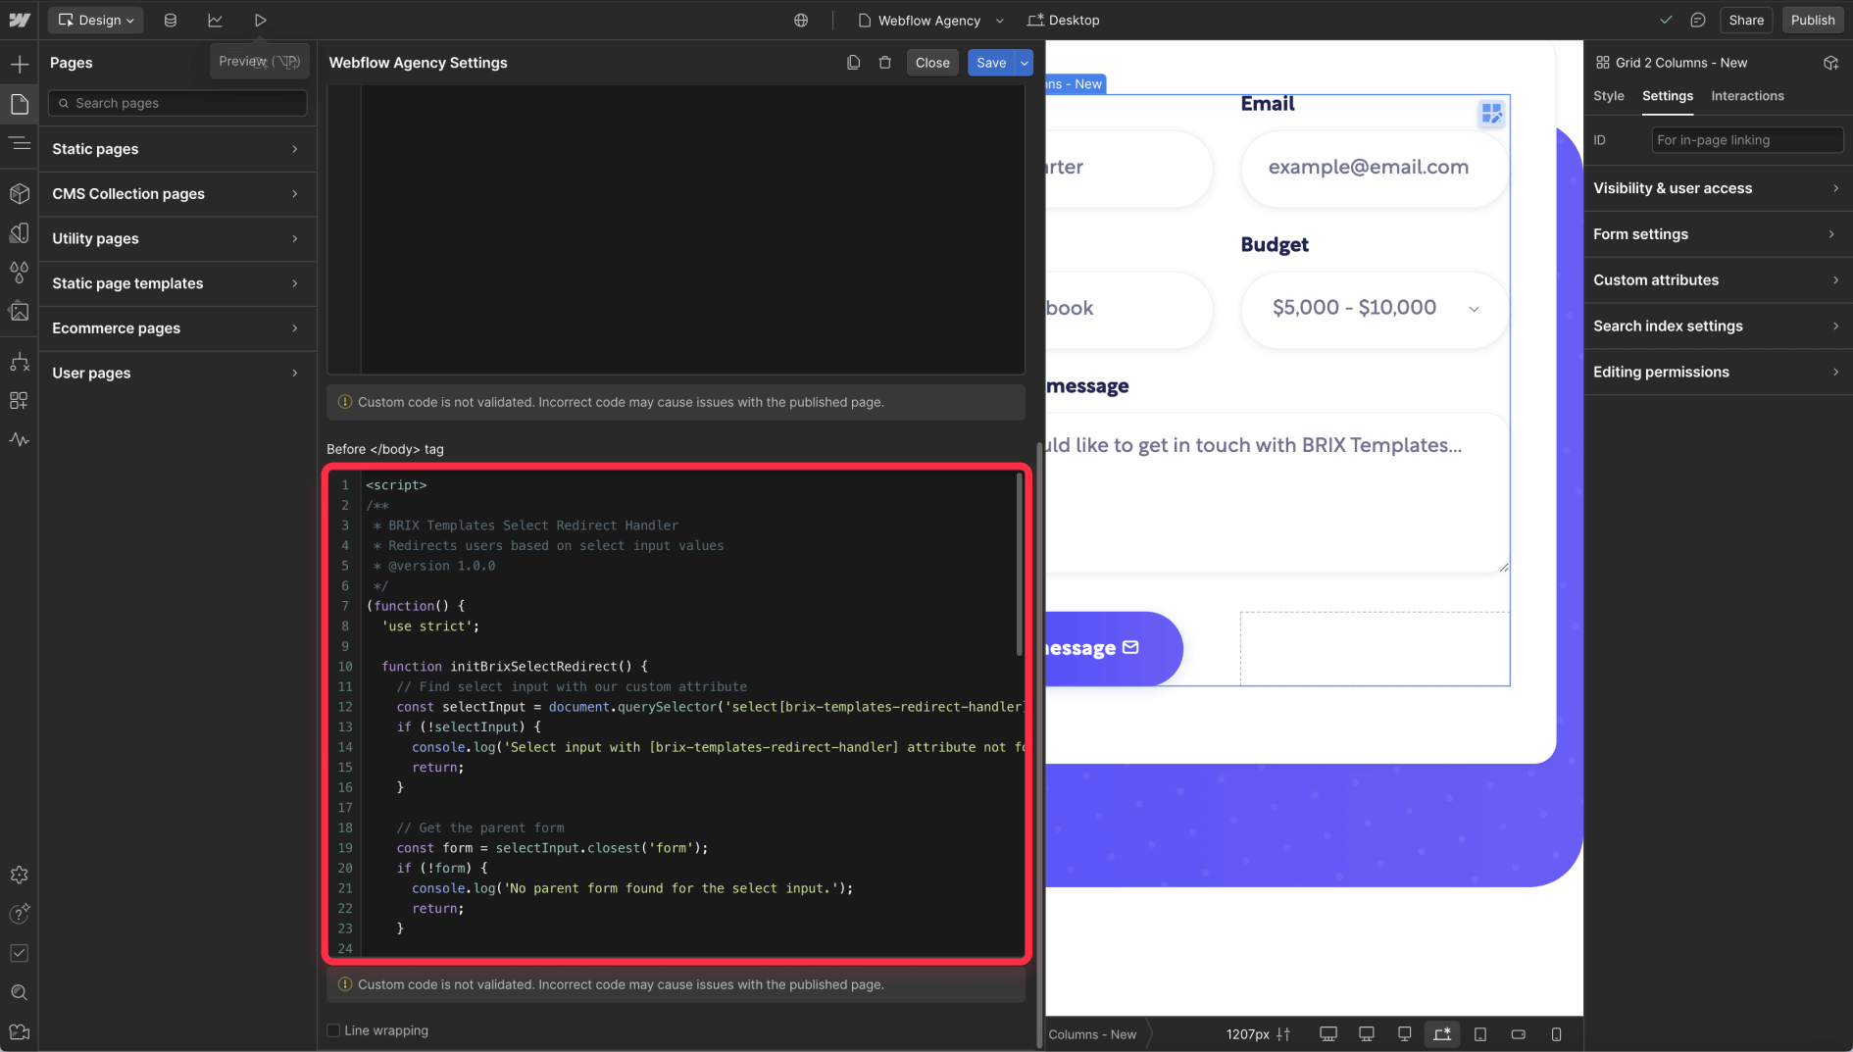Image resolution: width=1853 pixels, height=1052 pixels.
Task: Open the Variables panel icon
Action: pos(20,232)
